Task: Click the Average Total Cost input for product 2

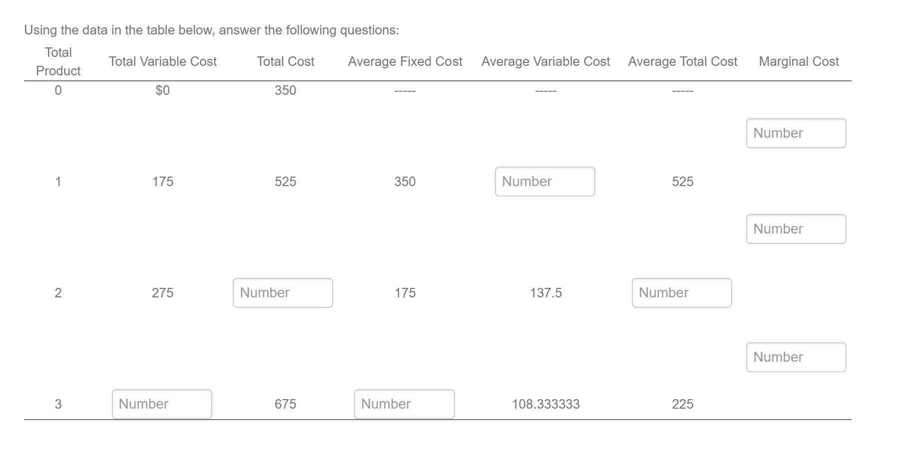Action: pyautogui.click(x=681, y=293)
